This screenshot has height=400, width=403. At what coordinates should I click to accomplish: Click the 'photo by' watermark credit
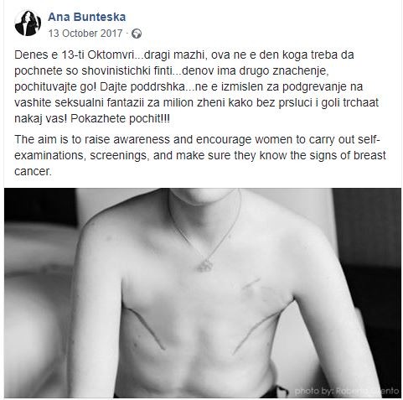click(347, 391)
